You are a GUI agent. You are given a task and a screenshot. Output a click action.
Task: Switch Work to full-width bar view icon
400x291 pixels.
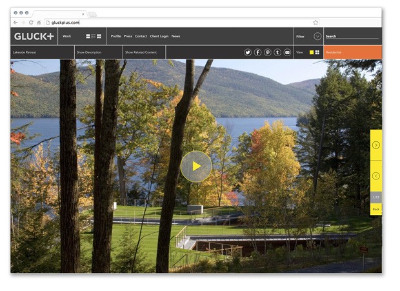click(x=88, y=37)
